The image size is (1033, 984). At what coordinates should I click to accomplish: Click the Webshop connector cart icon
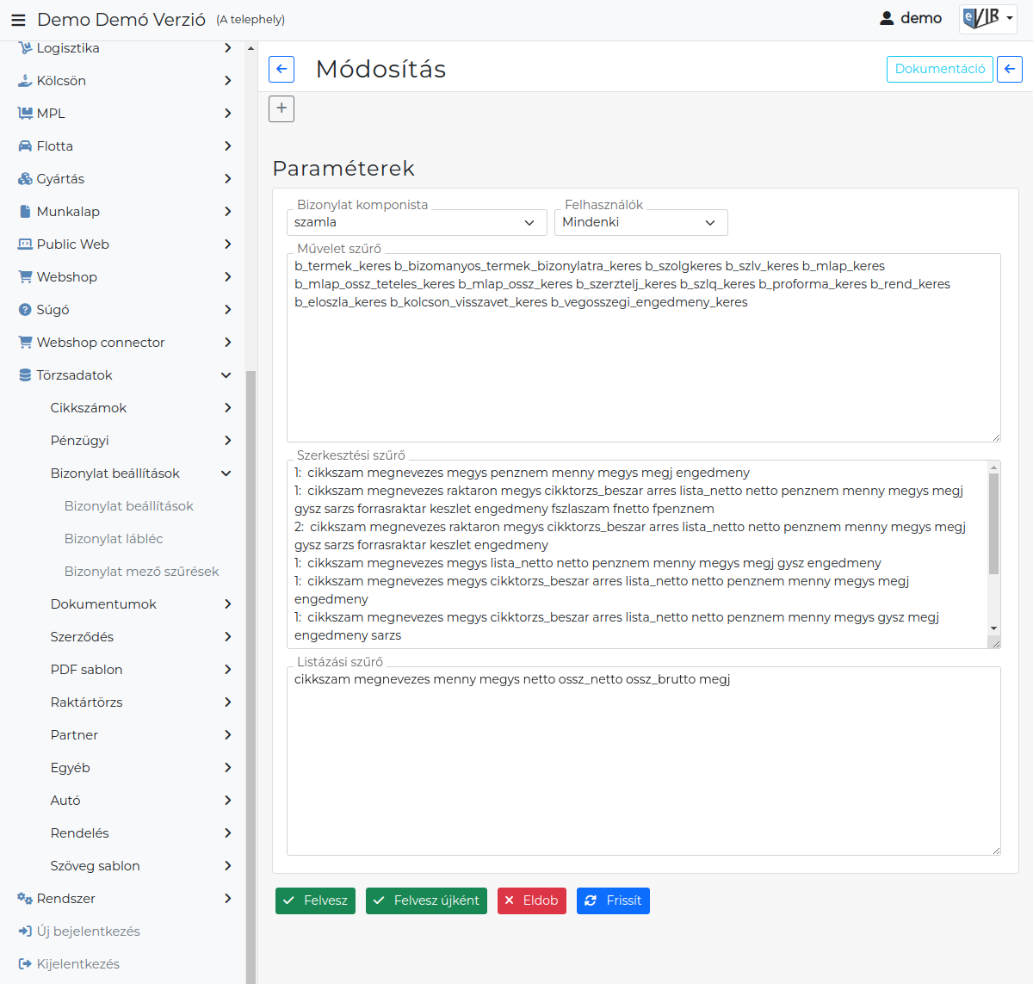(25, 343)
